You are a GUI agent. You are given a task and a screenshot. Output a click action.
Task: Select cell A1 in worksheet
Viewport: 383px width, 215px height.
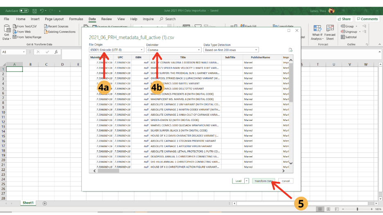point(14,69)
